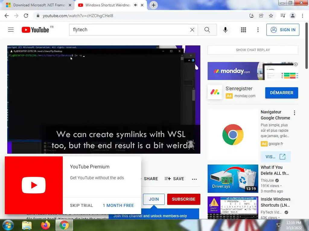Launch Firefox from the taskbar
Image resolution: width=309 pixels, height=231 pixels.
[x=46, y=225]
